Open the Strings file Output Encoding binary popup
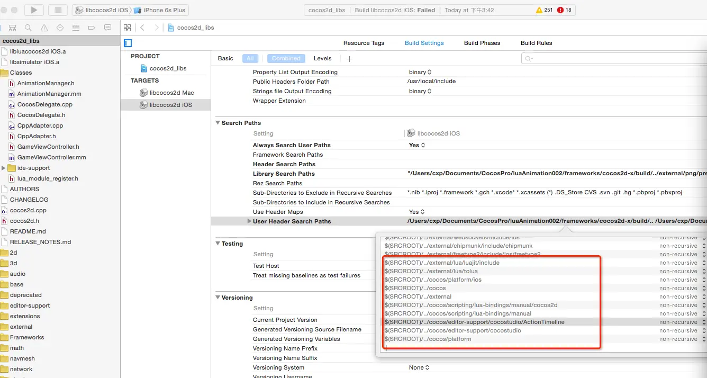This screenshot has width=707, height=378. [x=420, y=91]
